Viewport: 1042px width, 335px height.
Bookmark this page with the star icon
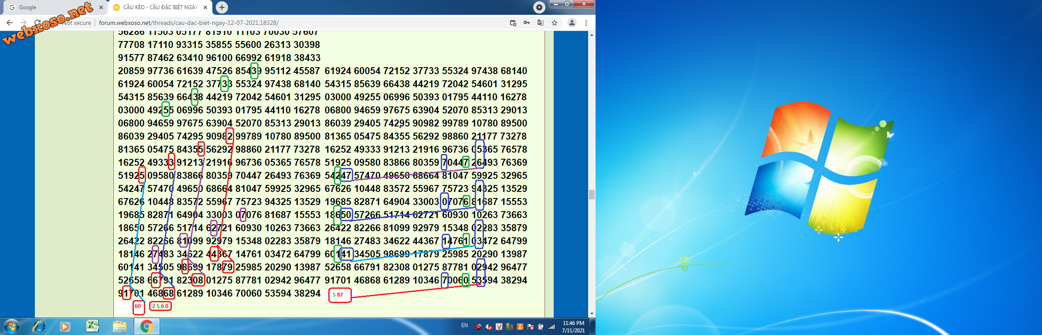[555, 23]
